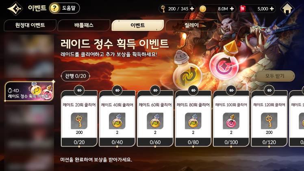
Task: Tap the 진행 0/20 progress label
Action: tap(76, 76)
